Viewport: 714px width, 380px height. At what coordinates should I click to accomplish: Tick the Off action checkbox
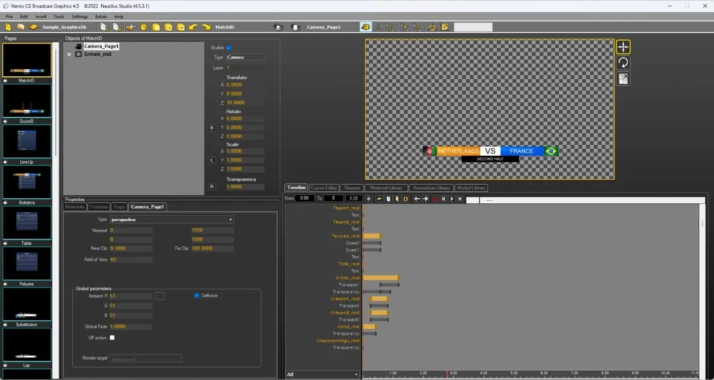pos(112,337)
